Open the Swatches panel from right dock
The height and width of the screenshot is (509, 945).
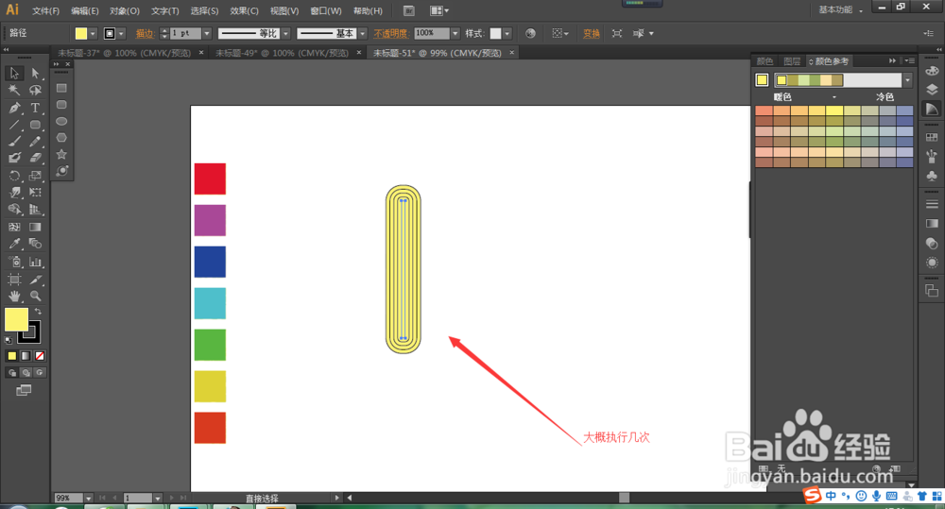click(x=932, y=138)
